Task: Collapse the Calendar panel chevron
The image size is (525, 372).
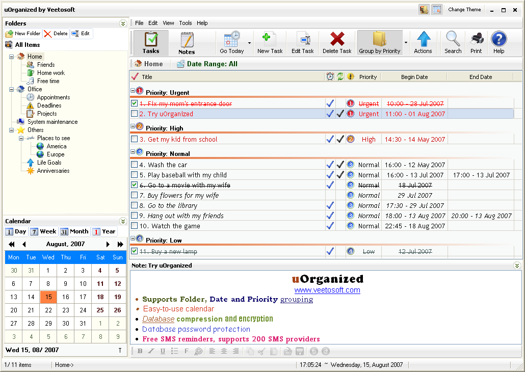Action: coord(123,221)
